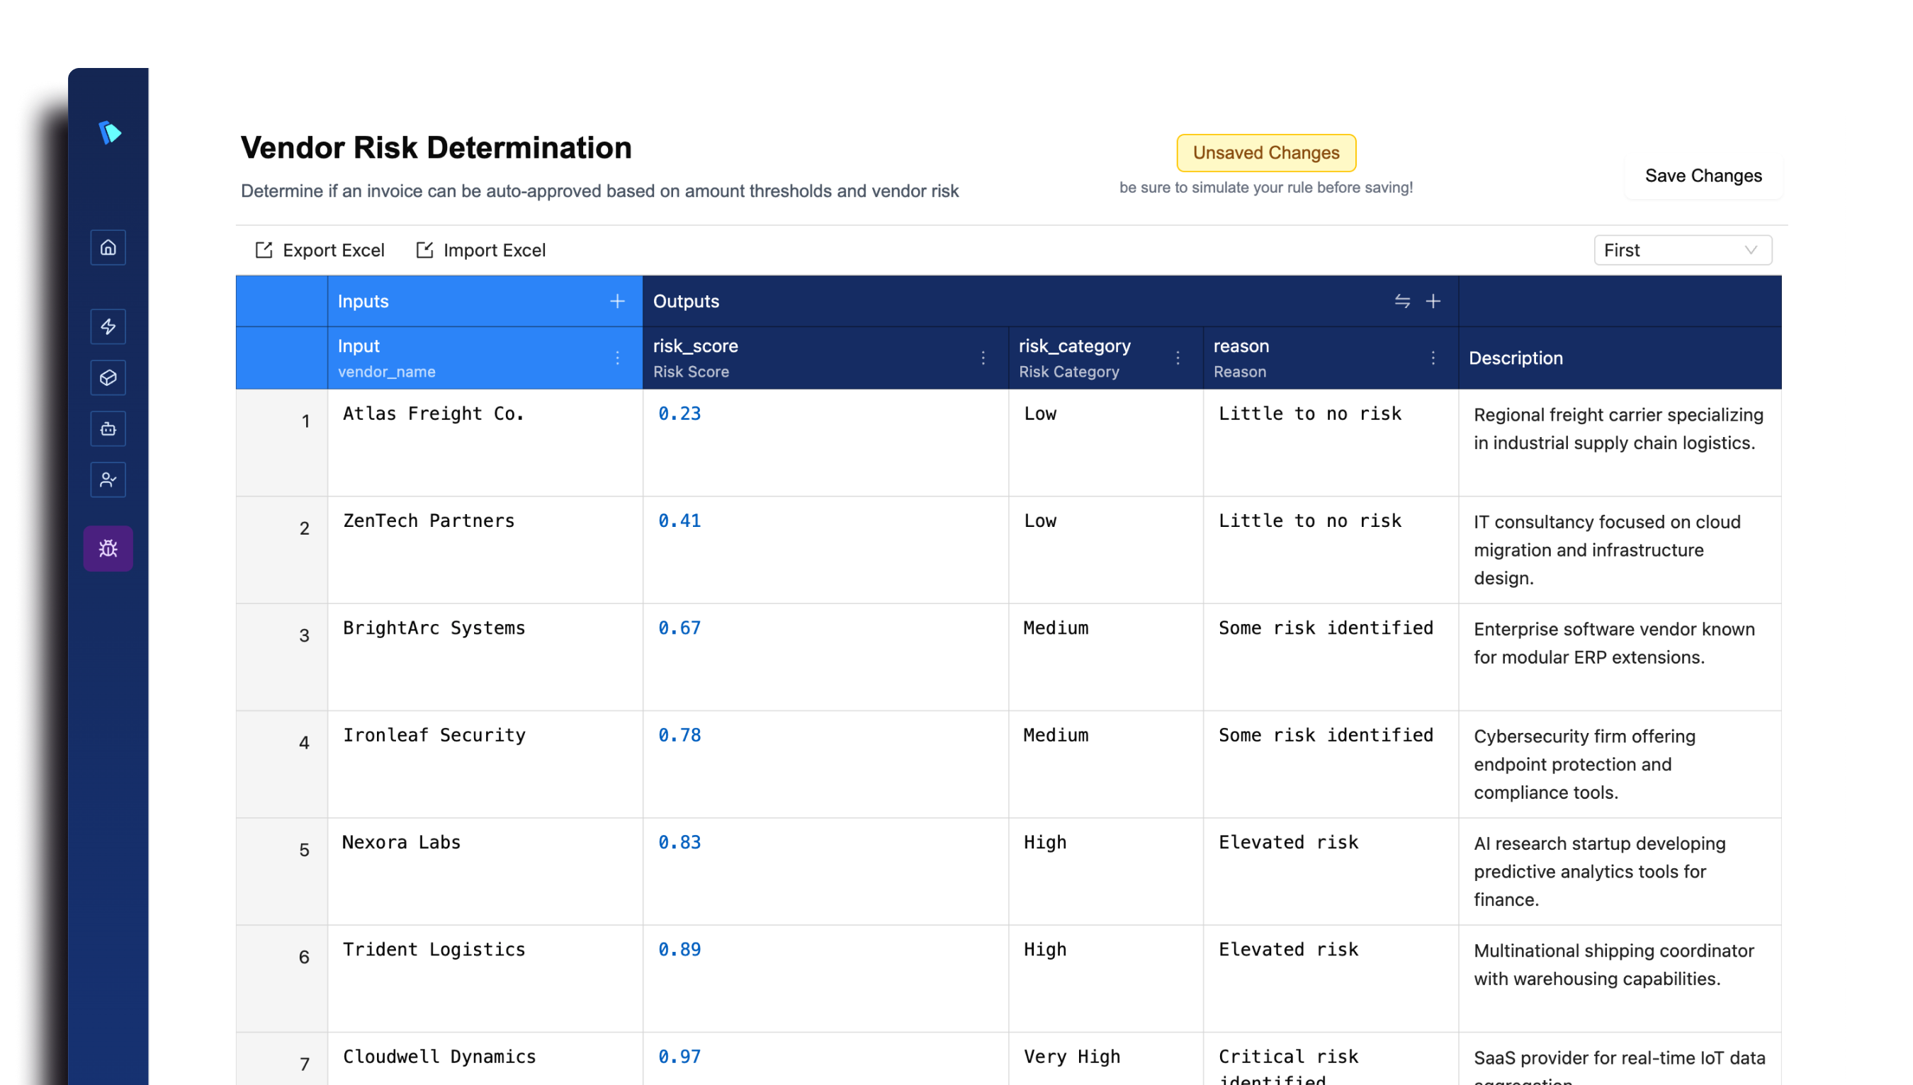Open reason column options menu

(x=1433, y=358)
